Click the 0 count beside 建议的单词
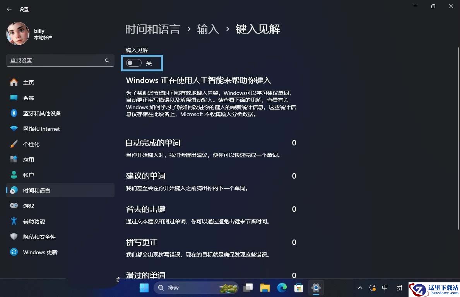The width and height of the screenshot is (460, 297). (x=294, y=176)
